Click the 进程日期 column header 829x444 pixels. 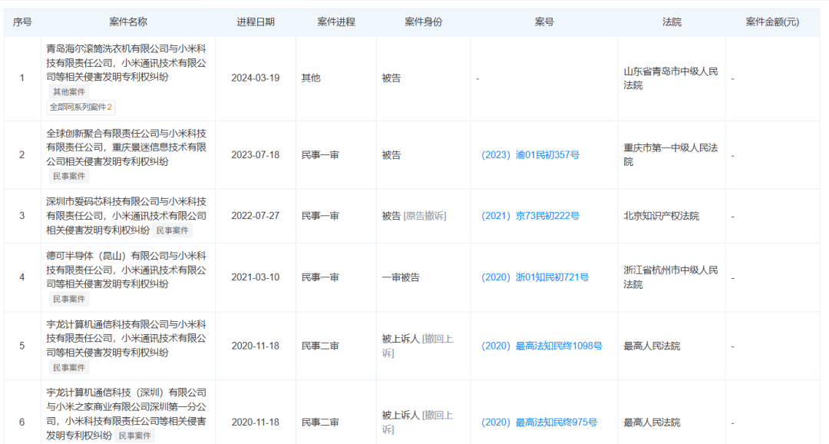pos(256,22)
